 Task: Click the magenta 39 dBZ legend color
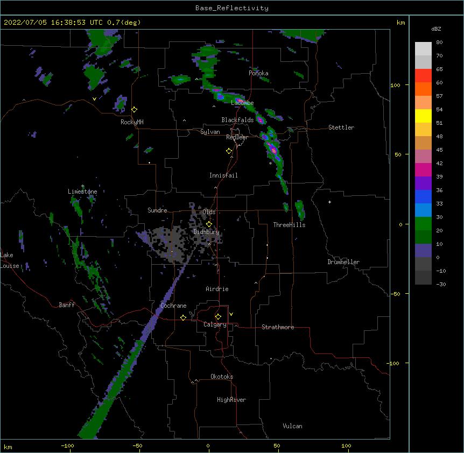pyautogui.click(x=423, y=169)
